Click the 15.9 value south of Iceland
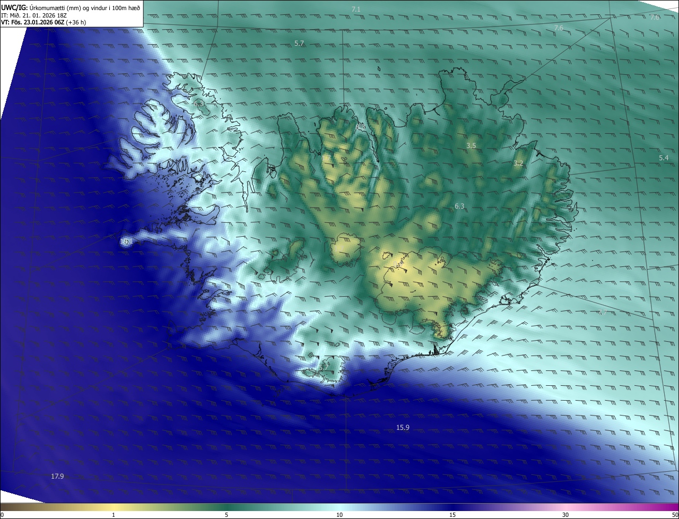 pyautogui.click(x=403, y=427)
